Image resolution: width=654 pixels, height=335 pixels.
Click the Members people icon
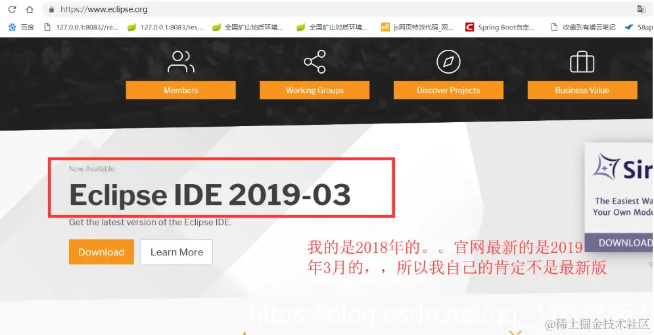pyautogui.click(x=181, y=62)
